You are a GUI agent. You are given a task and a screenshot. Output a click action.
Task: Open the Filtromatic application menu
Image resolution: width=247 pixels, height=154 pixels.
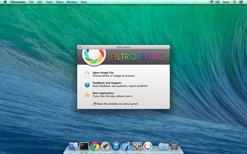pos(18,2)
